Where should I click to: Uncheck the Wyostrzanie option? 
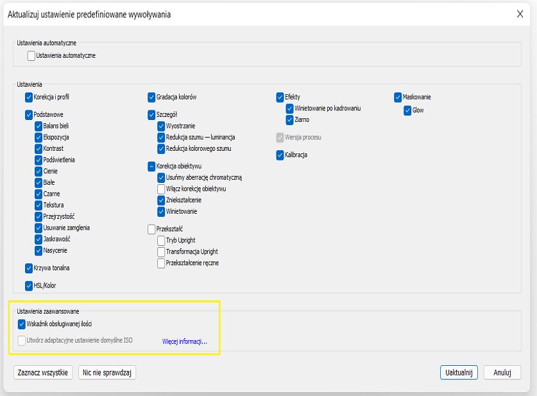coord(161,126)
